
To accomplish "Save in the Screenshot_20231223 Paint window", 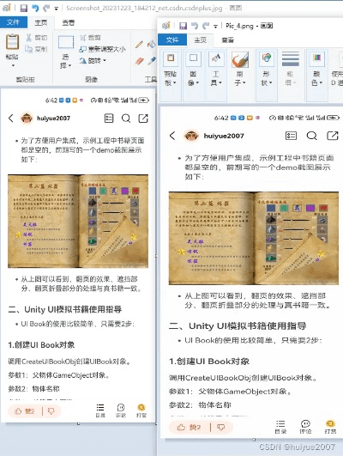I will tap(23, 8).
